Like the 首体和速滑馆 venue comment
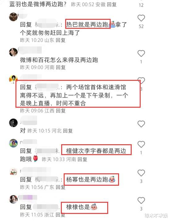The image size is (170, 221). (142, 81)
